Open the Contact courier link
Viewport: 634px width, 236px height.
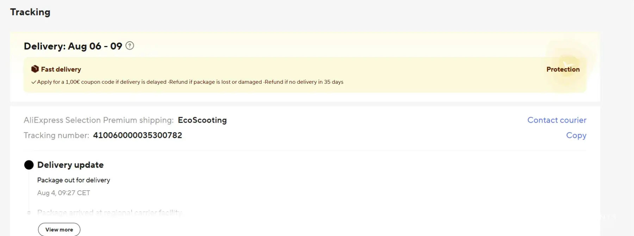(x=557, y=120)
